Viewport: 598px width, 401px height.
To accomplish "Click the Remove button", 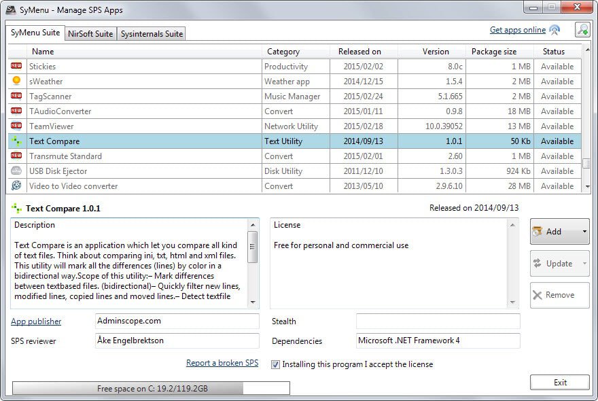I will [559, 295].
